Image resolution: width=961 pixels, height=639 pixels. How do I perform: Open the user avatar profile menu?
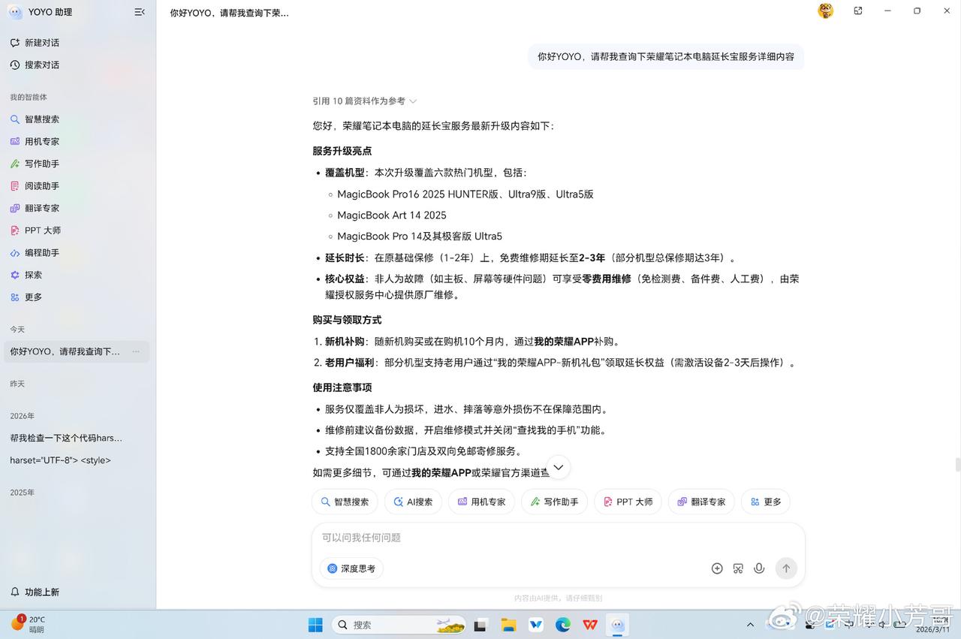pos(825,11)
